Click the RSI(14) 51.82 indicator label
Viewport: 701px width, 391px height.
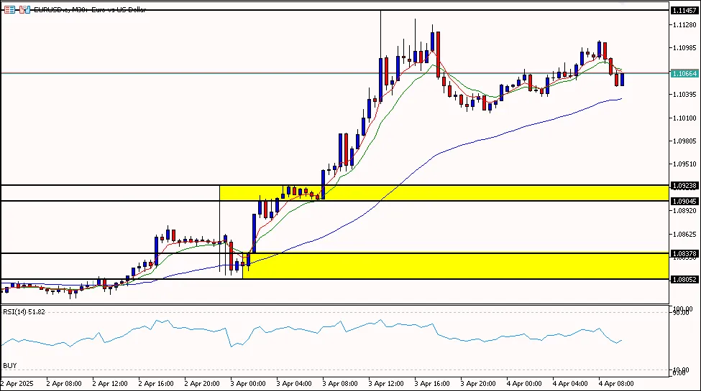coord(24,312)
